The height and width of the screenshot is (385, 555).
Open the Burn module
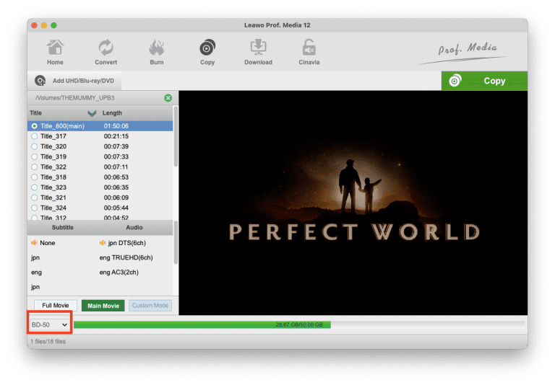156,53
